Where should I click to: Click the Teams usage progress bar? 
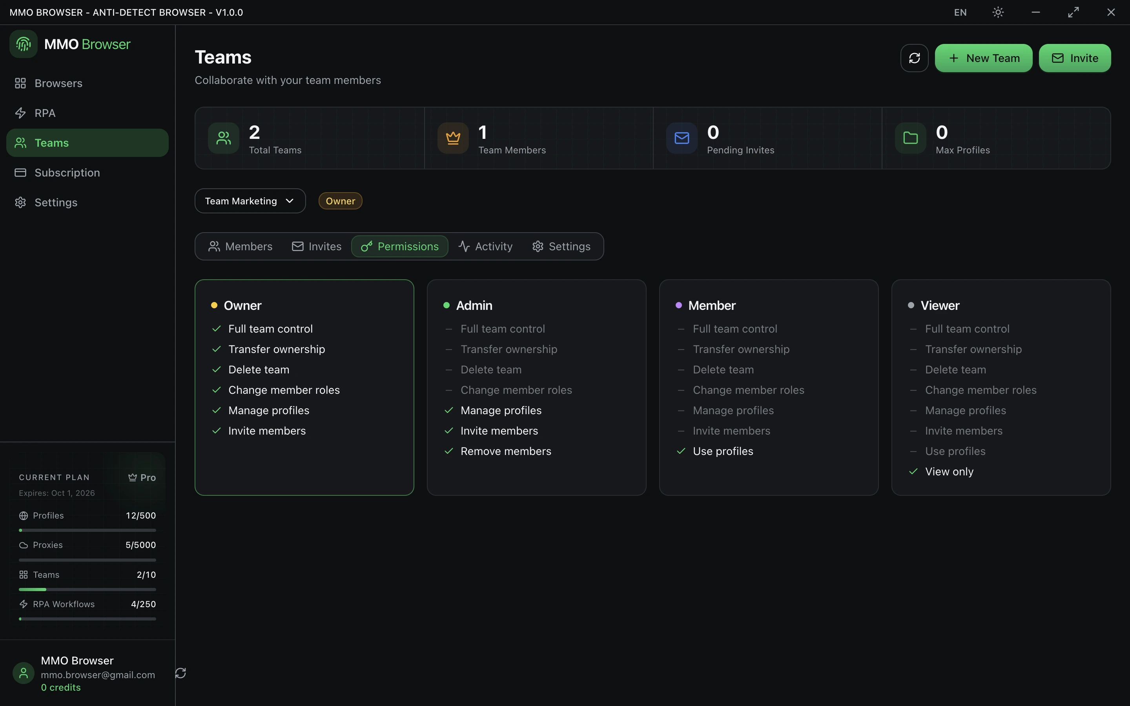pyautogui.click(x=87, y=590)
